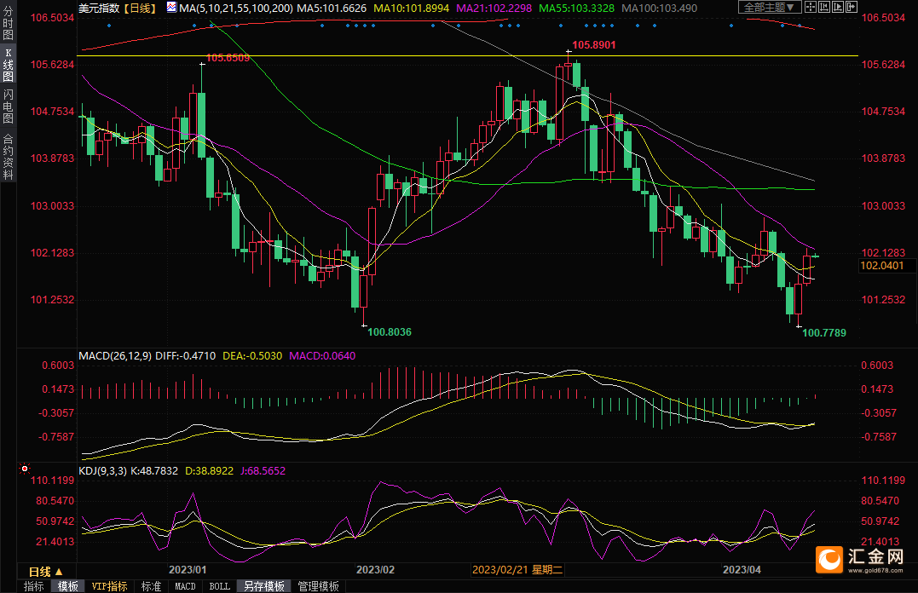
Task: Click the MA55:103.3328 value
Action: pos(577,9)
